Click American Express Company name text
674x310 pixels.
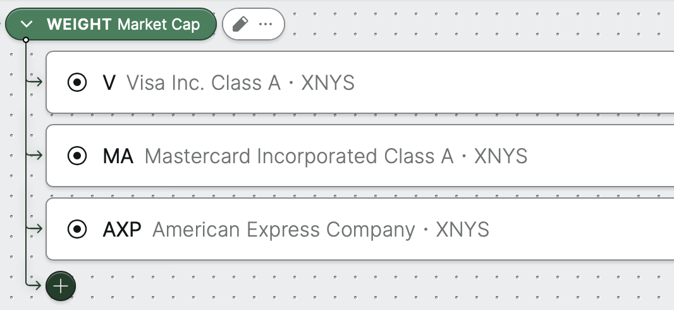(x=284, y=230)
